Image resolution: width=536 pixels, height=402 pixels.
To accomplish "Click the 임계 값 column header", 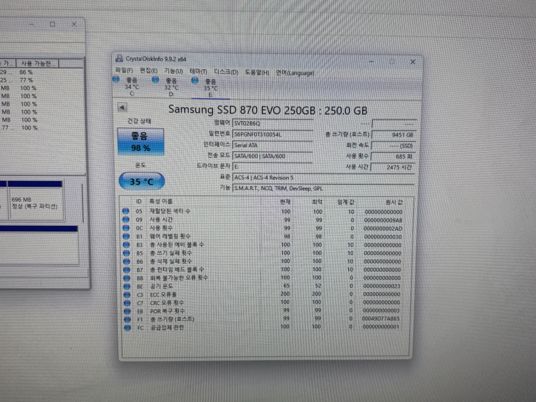I will [345, 202].
